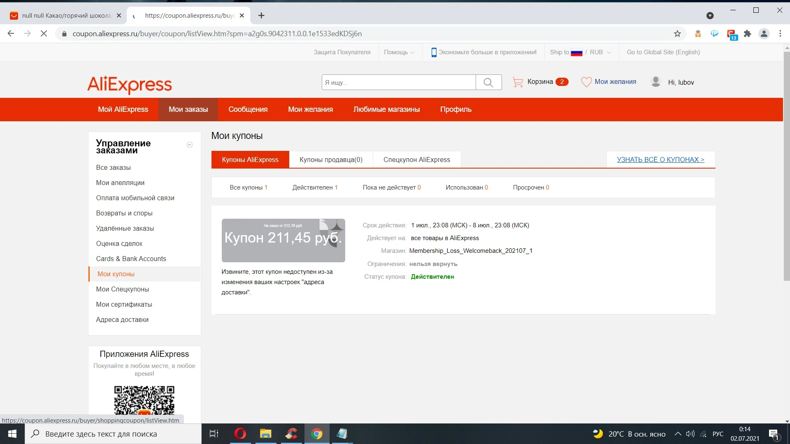This screenshot has width=790, height=444.
Task: Click the orange figure extension icon
Action: coord(698,34)
